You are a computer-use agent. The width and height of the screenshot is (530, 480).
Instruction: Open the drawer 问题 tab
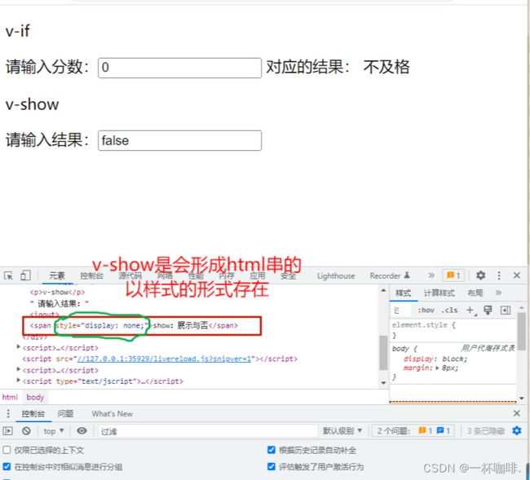click(x=65, y=413)
